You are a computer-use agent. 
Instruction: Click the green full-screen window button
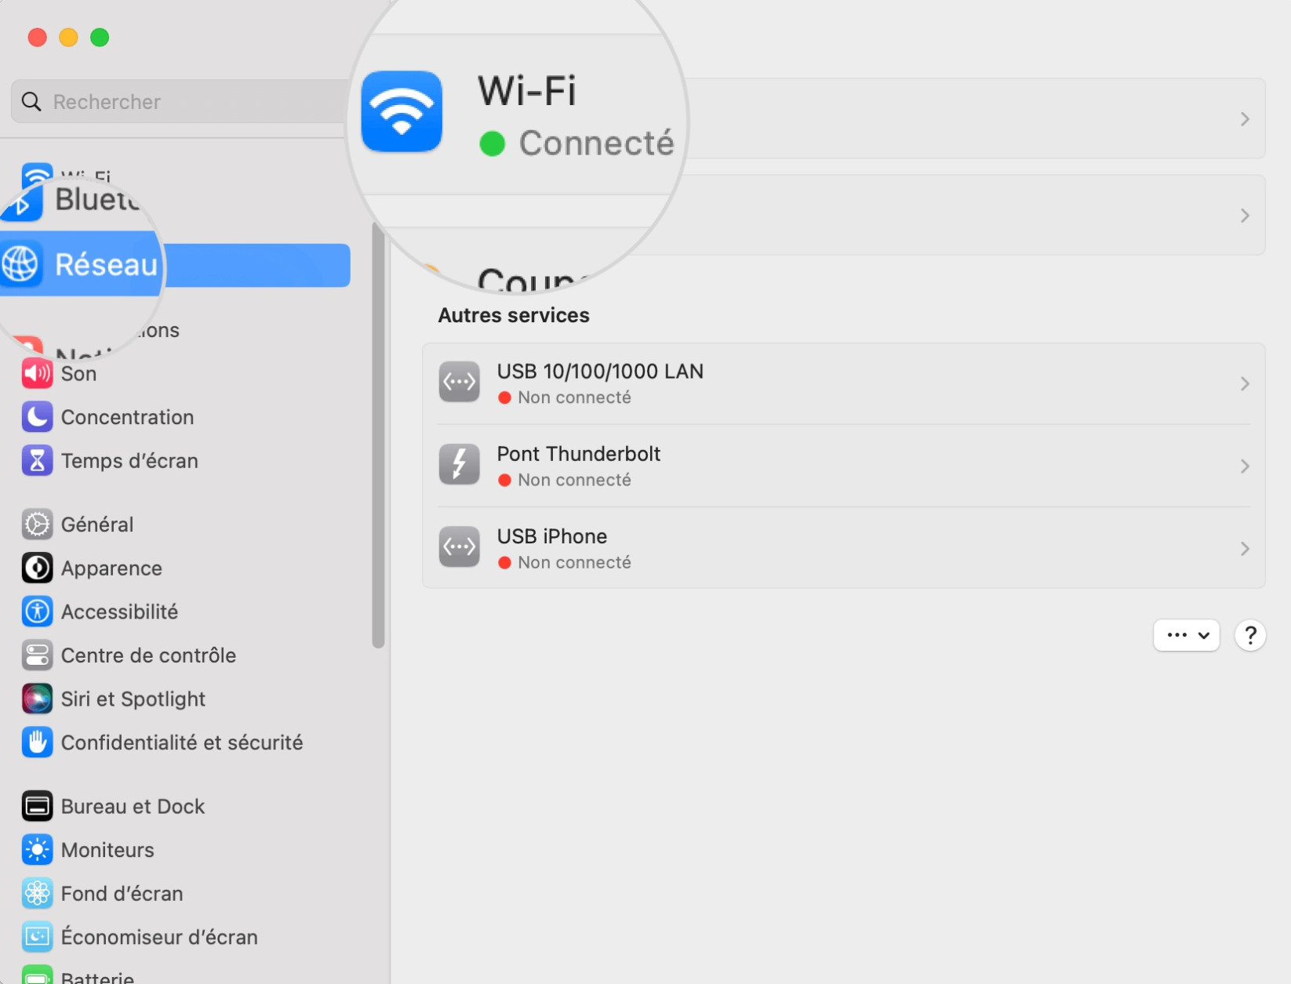pos(100,38)
